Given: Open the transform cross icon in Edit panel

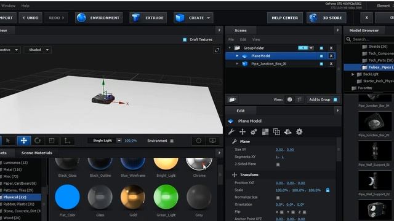Looking at the screenshot, I should point(243,132).
